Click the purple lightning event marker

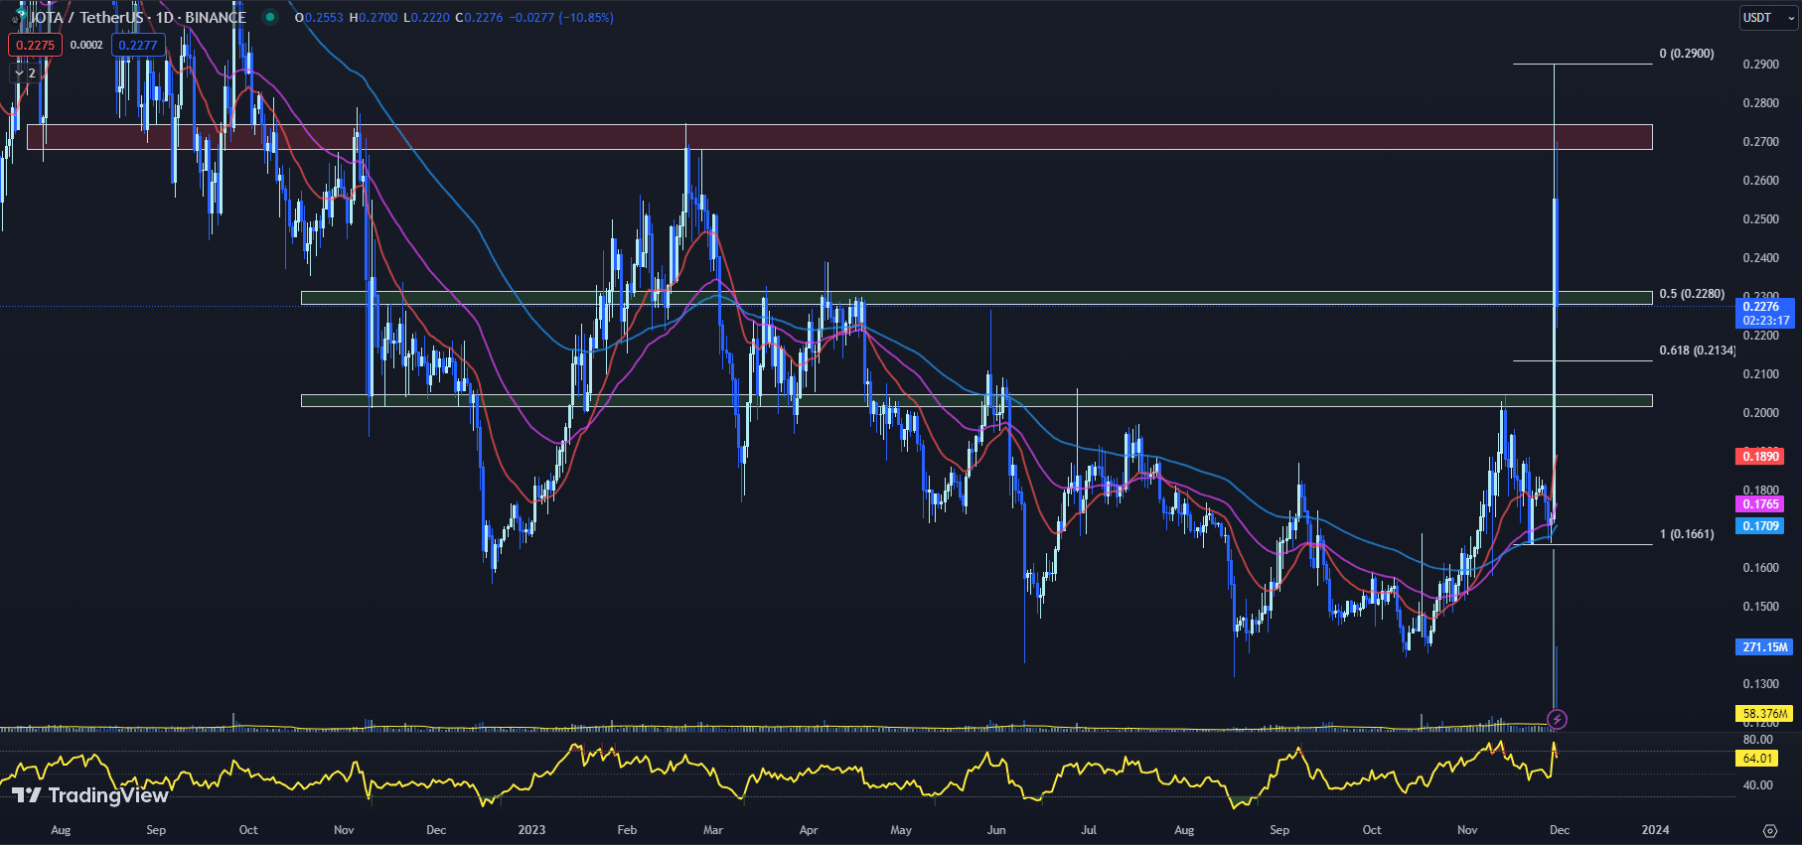pyautogui.click(x=1558, y=719)
